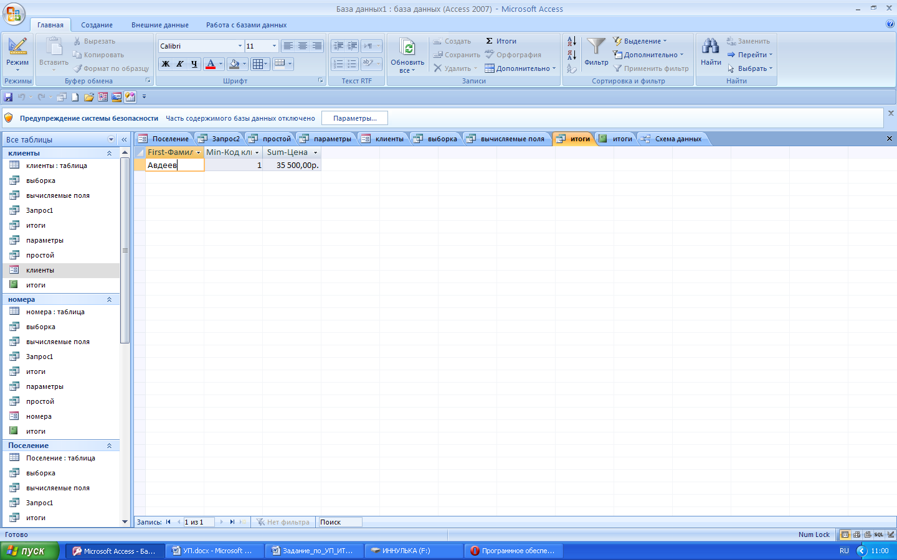Click the Поиск search field
897x560 pixels.
coord(339,522)
